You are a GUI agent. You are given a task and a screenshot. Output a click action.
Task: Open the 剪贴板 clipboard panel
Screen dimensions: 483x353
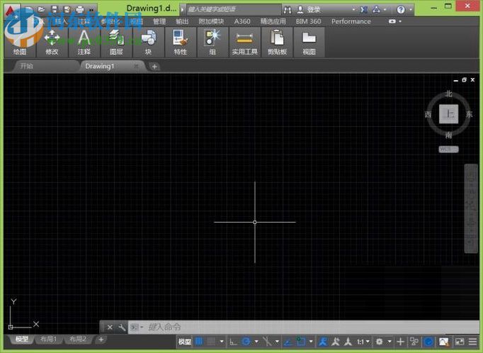277,43
